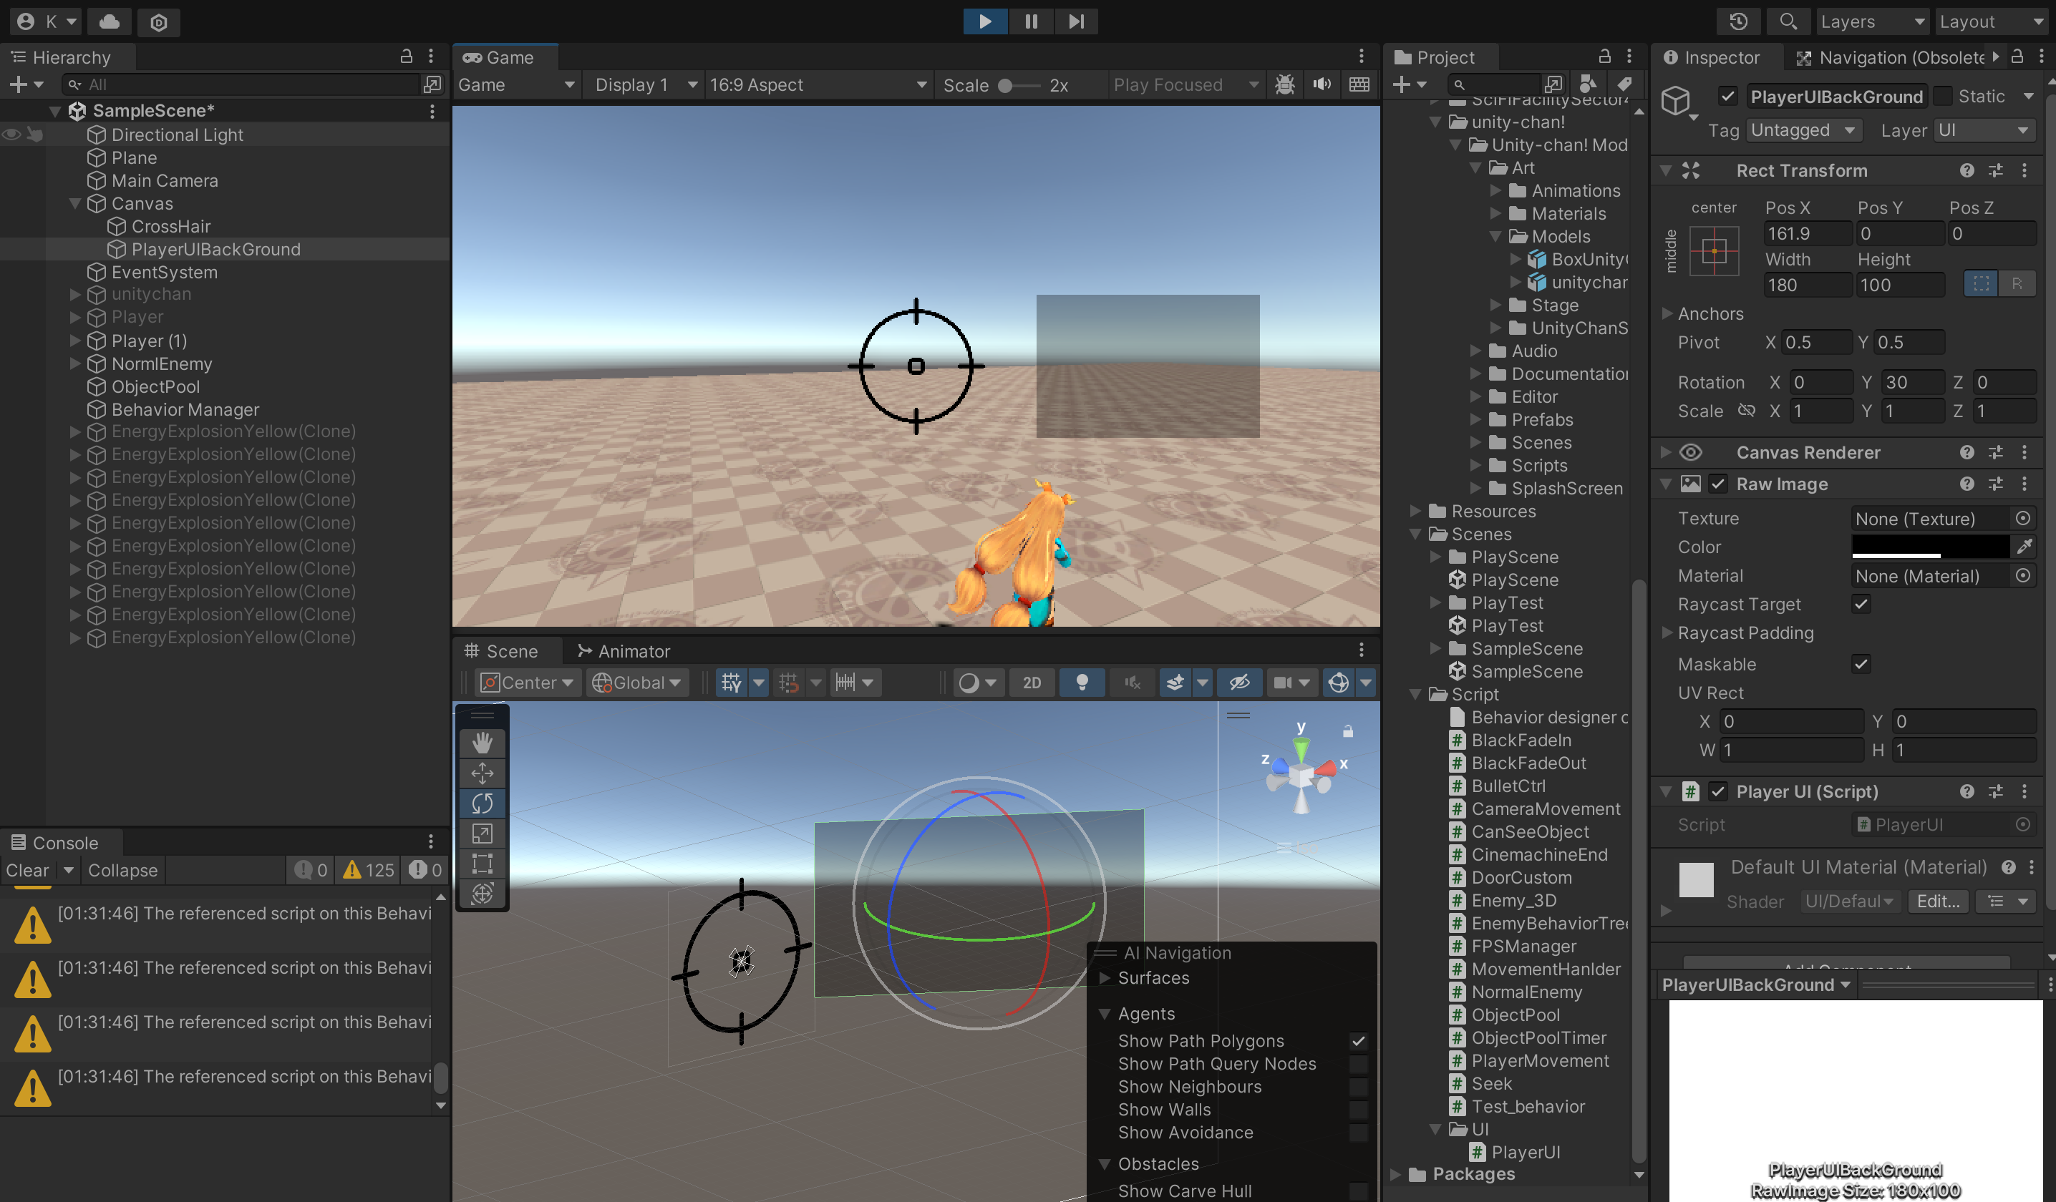Toggle hidden objects visibility in Scene toolbar
The width and height of the screenshot is (2056, 1202).
click(1239, 683)
